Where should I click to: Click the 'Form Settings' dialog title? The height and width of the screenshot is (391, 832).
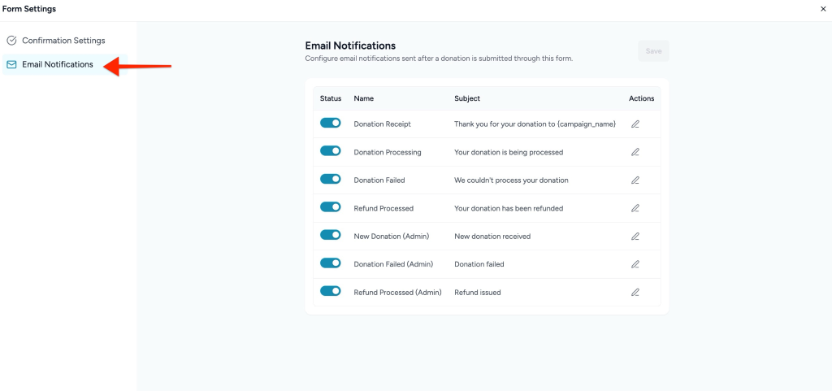[x=29, y=9]
